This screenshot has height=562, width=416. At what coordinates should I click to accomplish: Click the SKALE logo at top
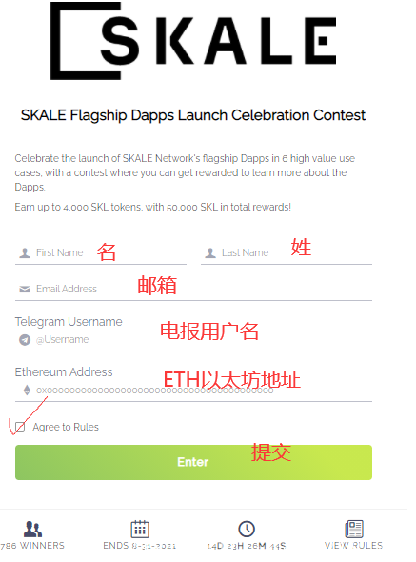coord(193,41)
